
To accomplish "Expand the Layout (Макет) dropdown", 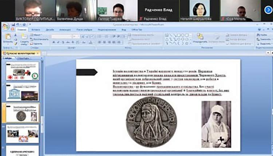I will click(x=37, y=35).
